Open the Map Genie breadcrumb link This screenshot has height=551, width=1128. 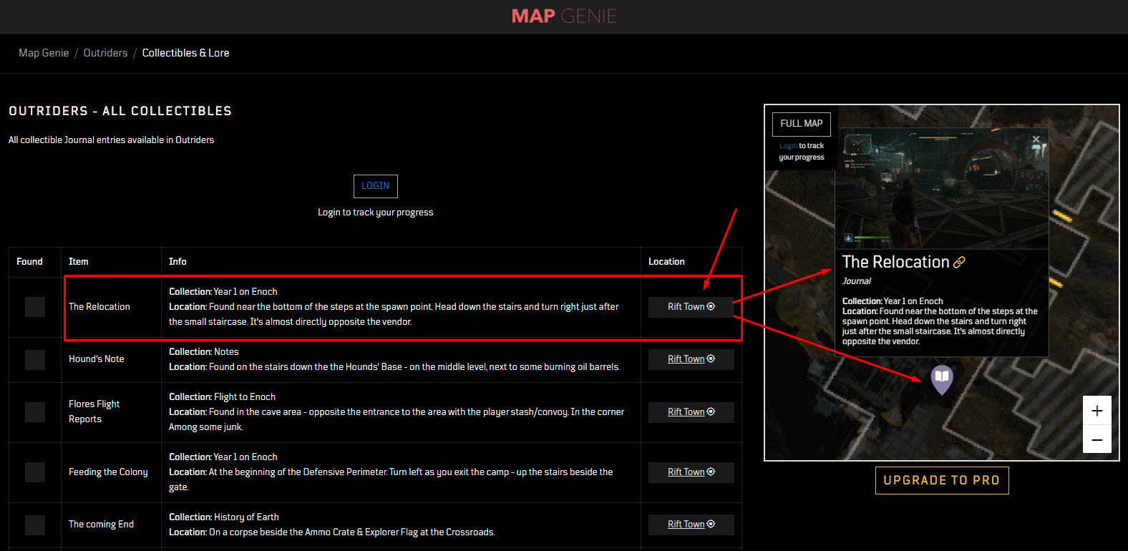point(44,53)
